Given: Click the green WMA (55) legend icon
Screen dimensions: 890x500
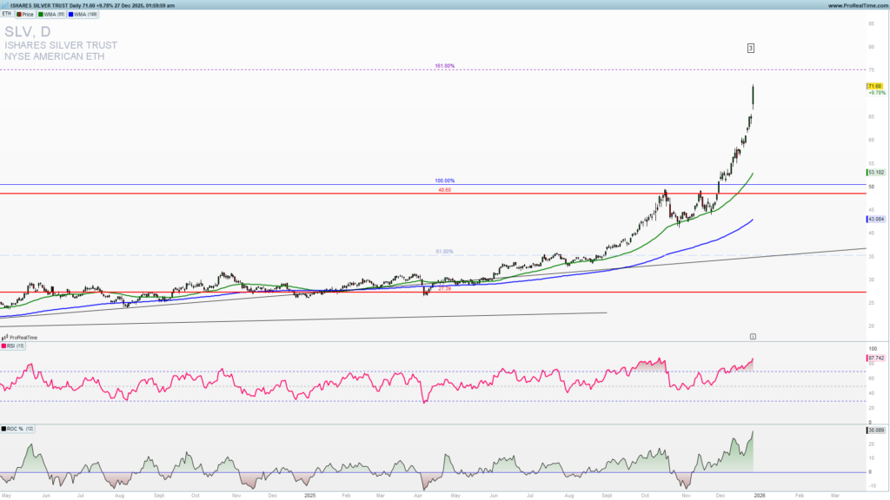Looking at the screenshot, I should [41, 14].
